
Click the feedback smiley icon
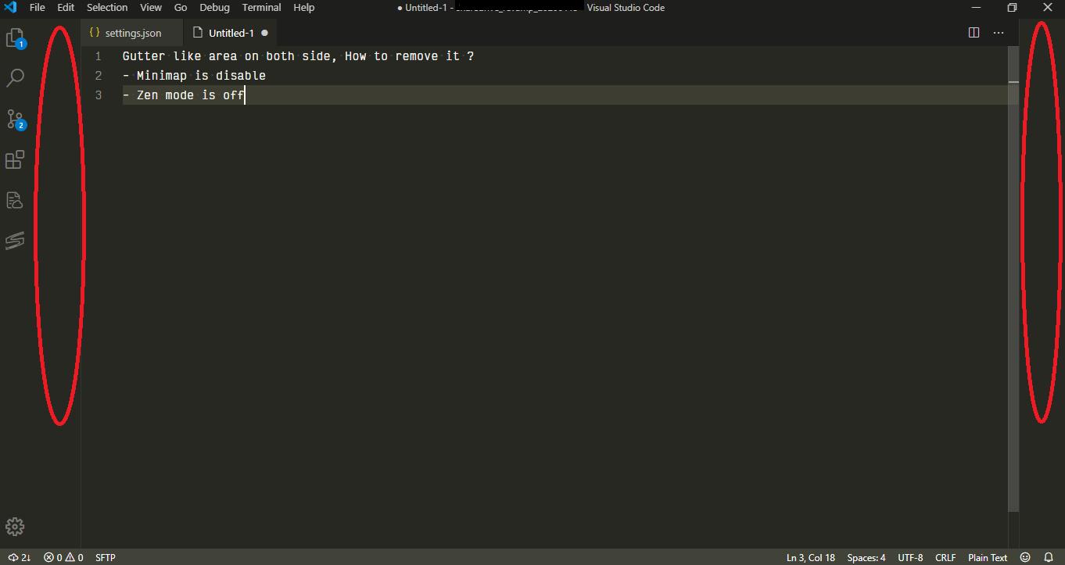(1025, 557)
